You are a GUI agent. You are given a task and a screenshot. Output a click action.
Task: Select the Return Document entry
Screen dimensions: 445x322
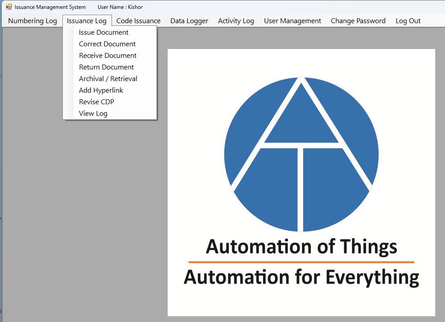pyautogui.click(x=110, y=67)
